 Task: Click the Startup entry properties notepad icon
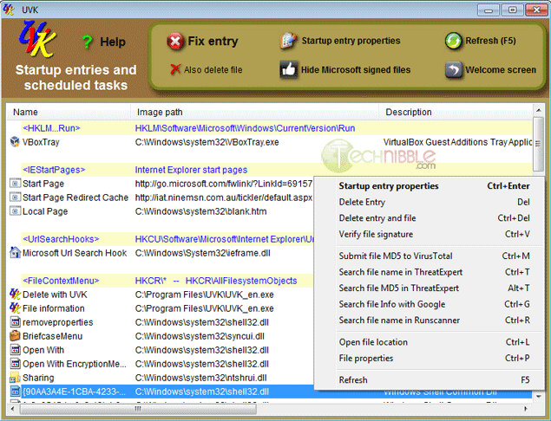click(288, 41)
